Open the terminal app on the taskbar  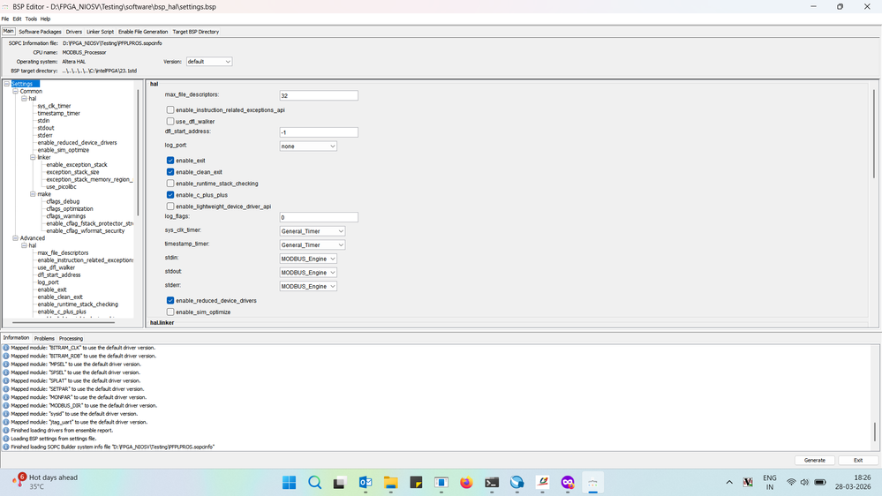click(x=492, y=483)
